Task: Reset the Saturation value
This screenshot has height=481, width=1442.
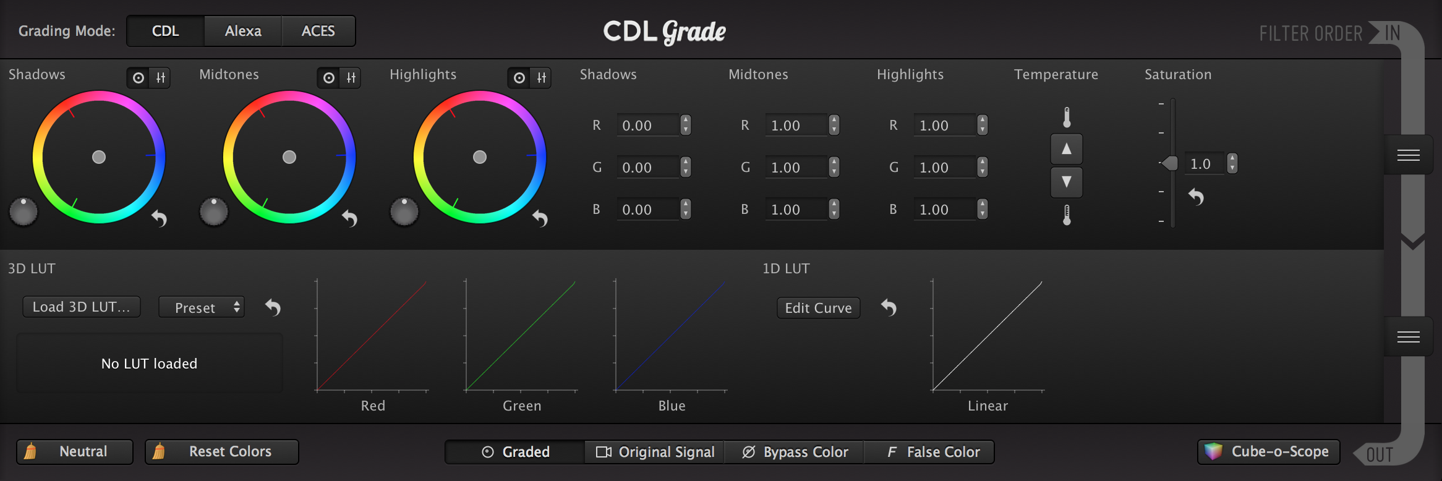Action: click(1196, 197)
